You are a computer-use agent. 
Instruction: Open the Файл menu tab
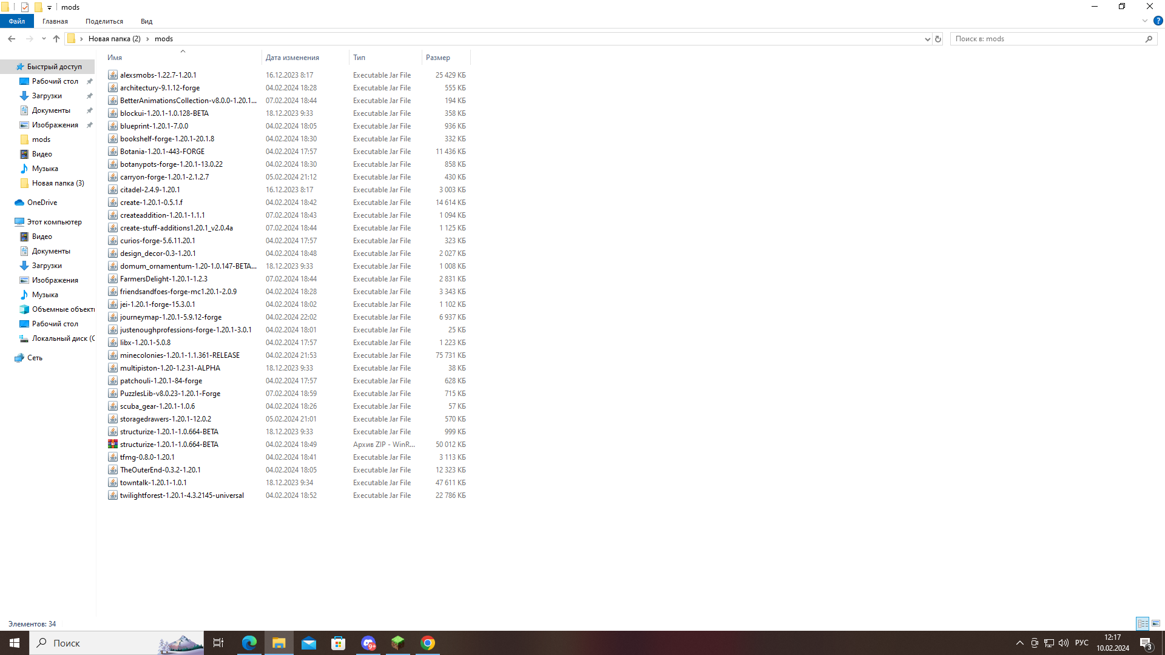pos(17,21)
